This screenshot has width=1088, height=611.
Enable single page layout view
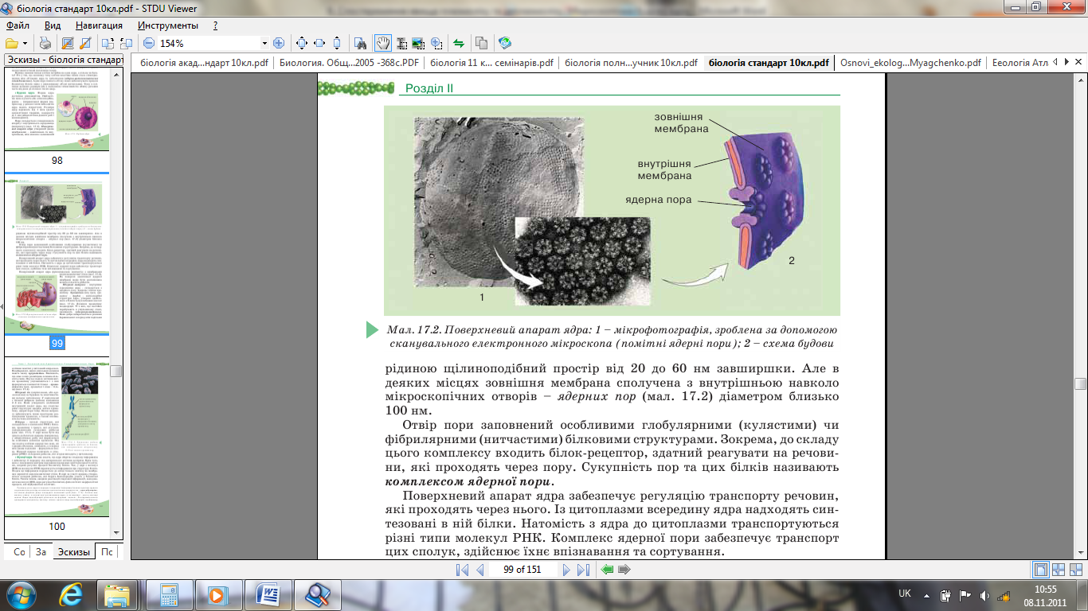pos(1039,570)
